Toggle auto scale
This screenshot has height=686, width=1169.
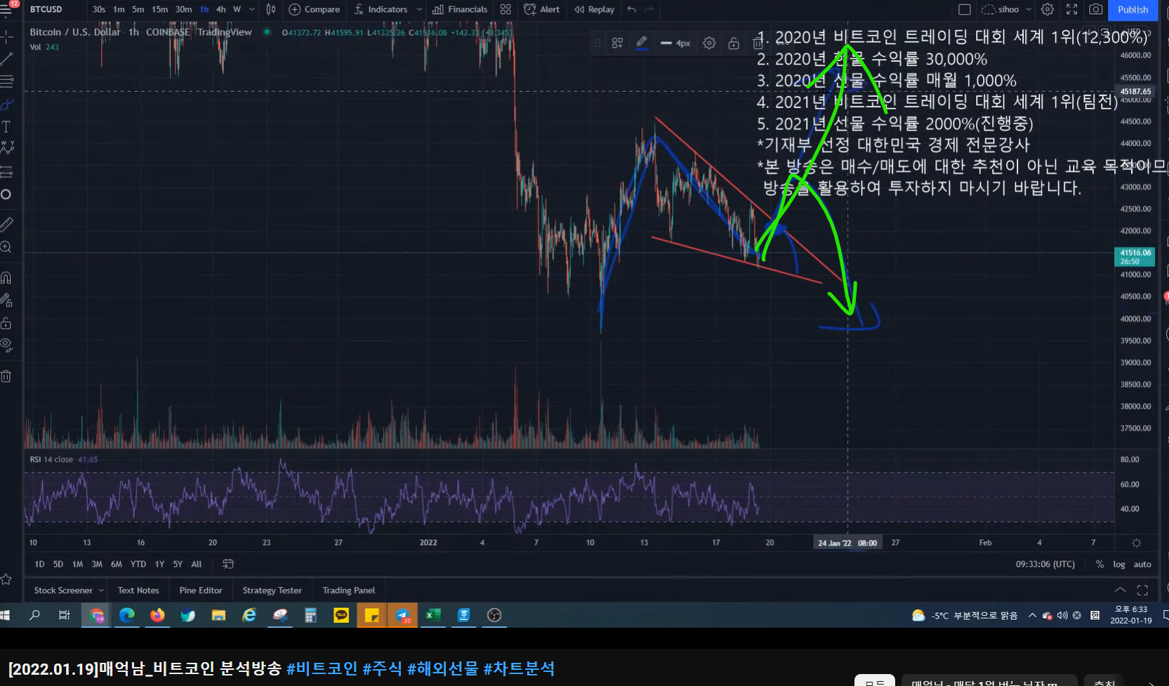pos(1142,564)
